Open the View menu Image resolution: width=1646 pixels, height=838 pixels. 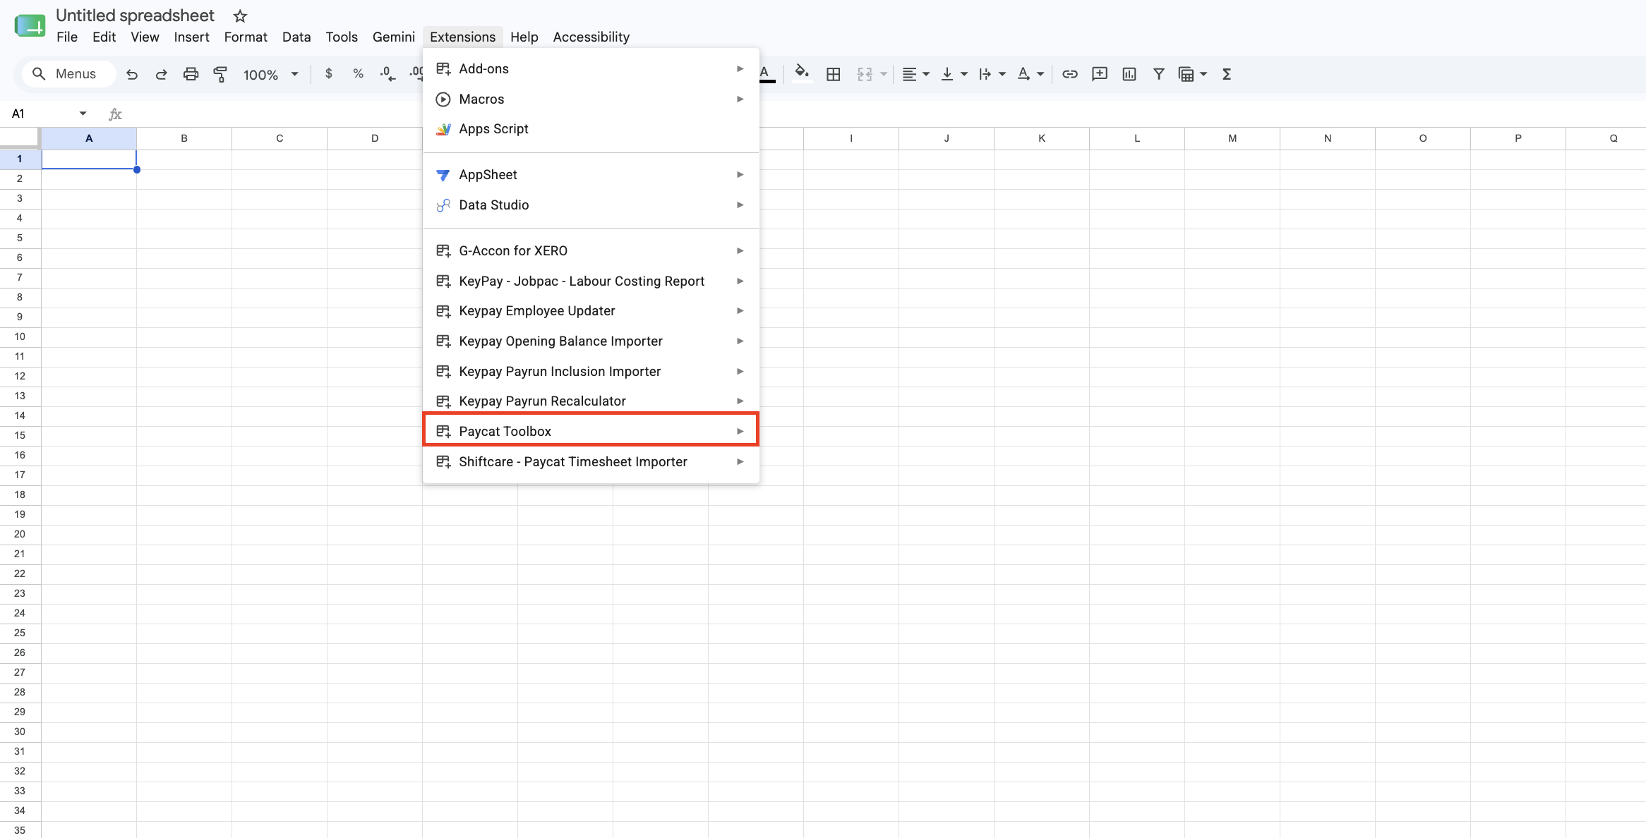(145, 37)
